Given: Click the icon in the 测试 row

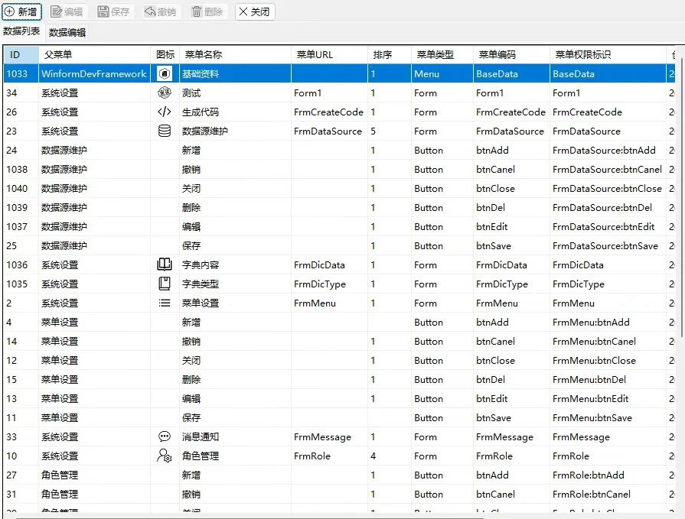Looking at the screenshot, I should (x=165, y=92).
